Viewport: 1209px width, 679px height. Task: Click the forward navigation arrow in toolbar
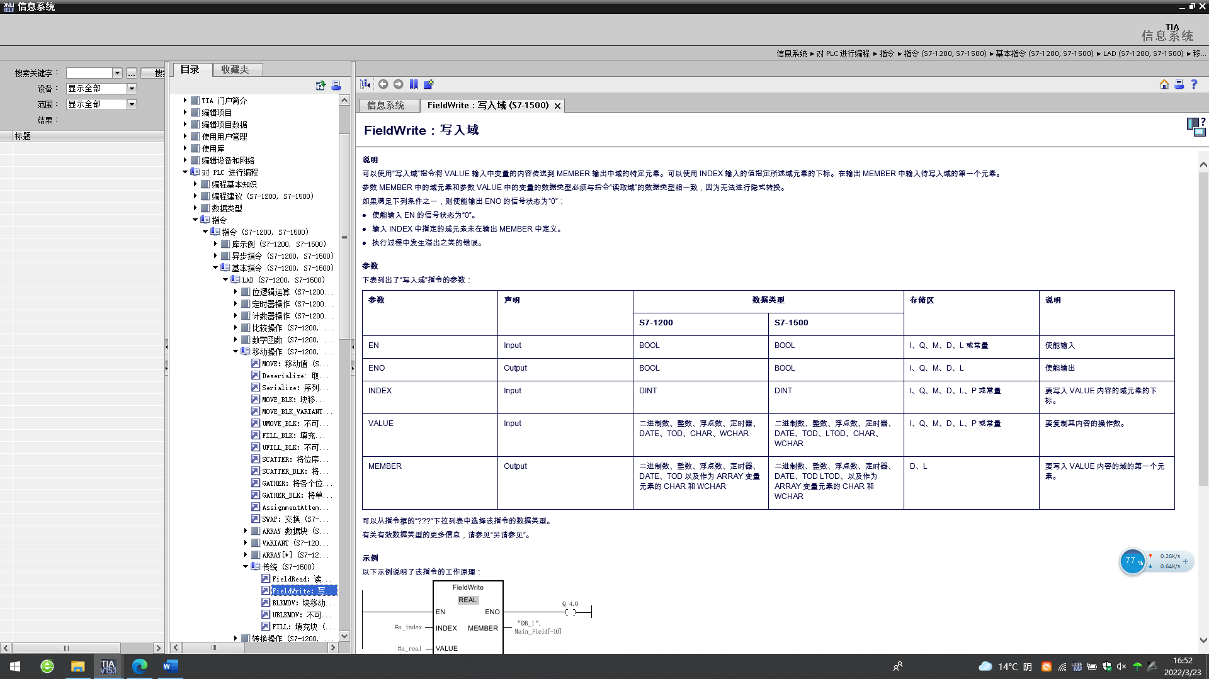click(398, 84)
